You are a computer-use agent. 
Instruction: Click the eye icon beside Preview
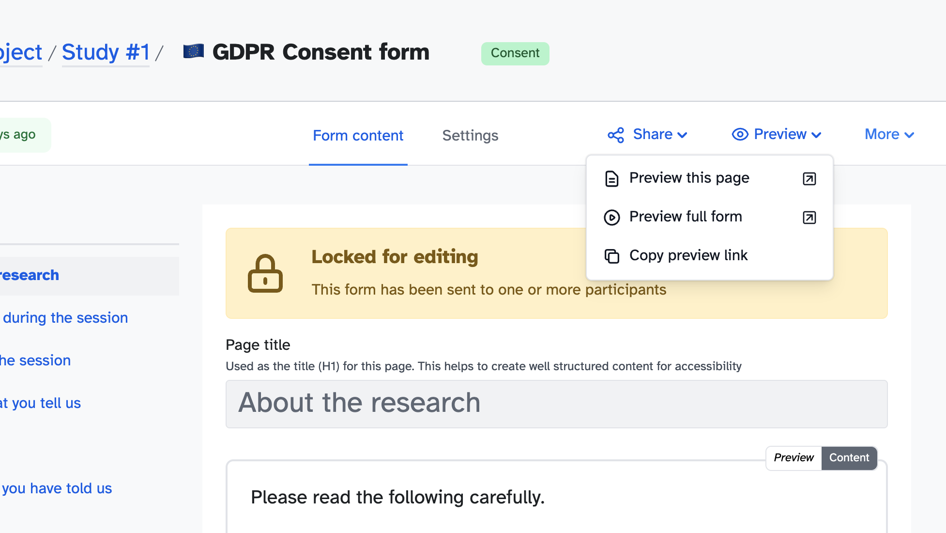click(740, 134)
